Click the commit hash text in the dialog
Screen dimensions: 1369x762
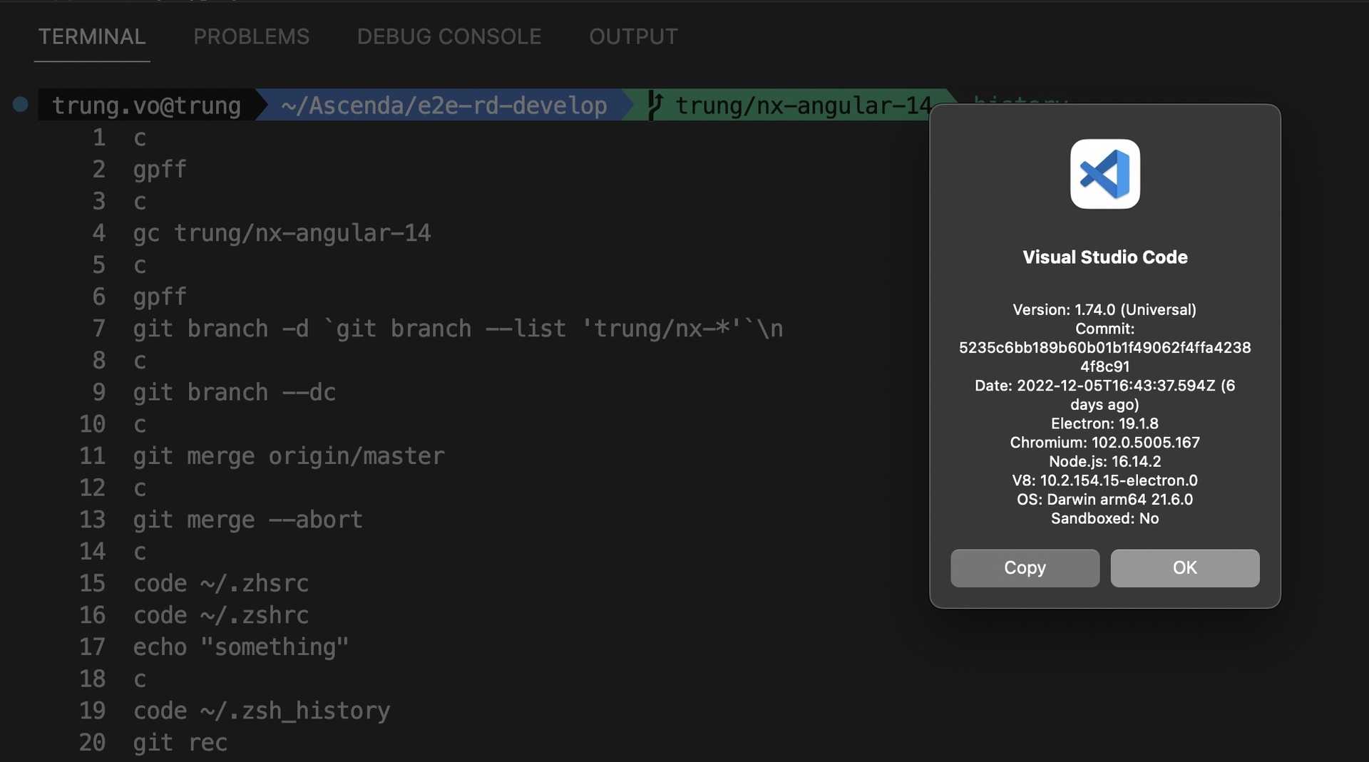click(1104, 347)
